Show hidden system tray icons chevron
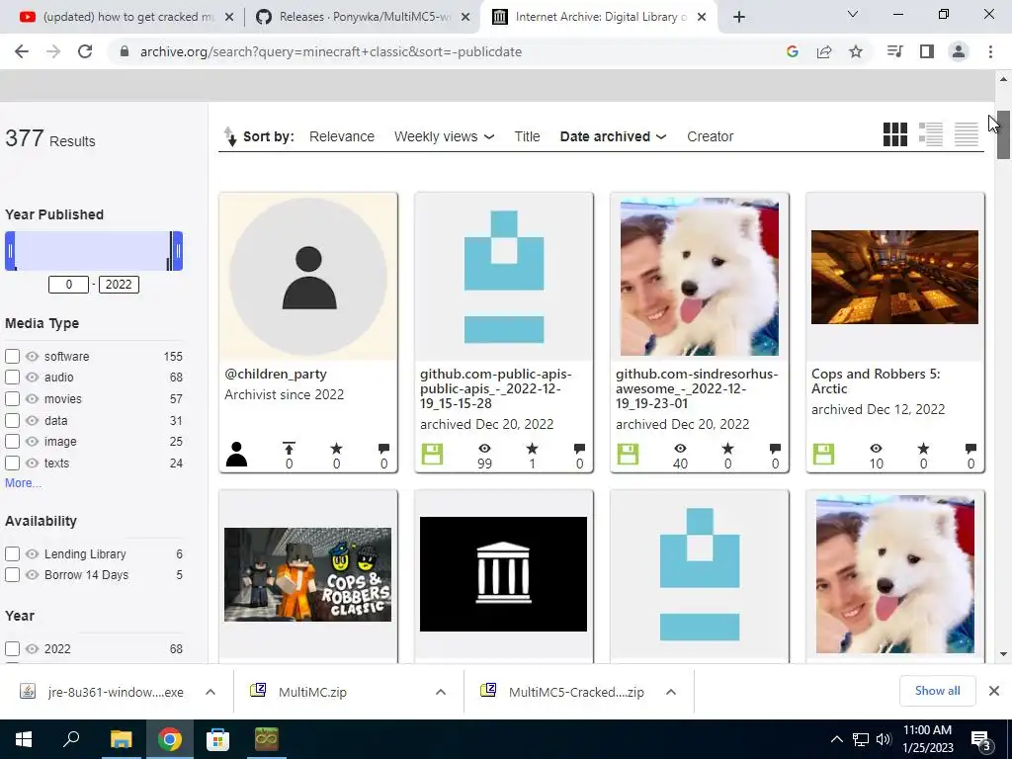Image resolution: width=1012 pixels, height=759 pixels. tap(836, 739)
